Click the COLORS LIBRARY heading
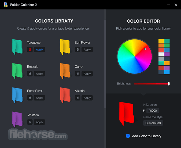 coord(54,21)
